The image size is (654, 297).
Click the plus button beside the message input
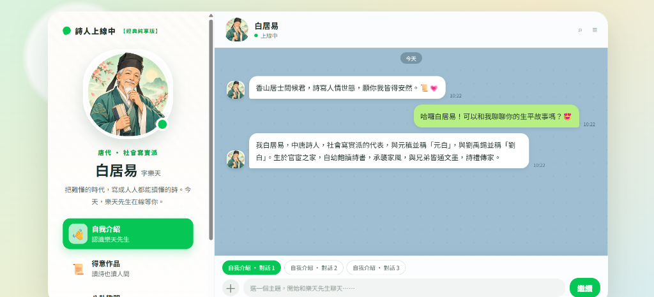tap(231, 288)
